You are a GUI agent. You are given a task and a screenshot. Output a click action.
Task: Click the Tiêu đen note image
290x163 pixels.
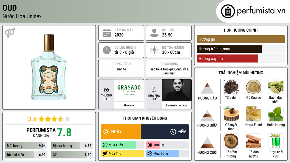[x=231, y=87]
